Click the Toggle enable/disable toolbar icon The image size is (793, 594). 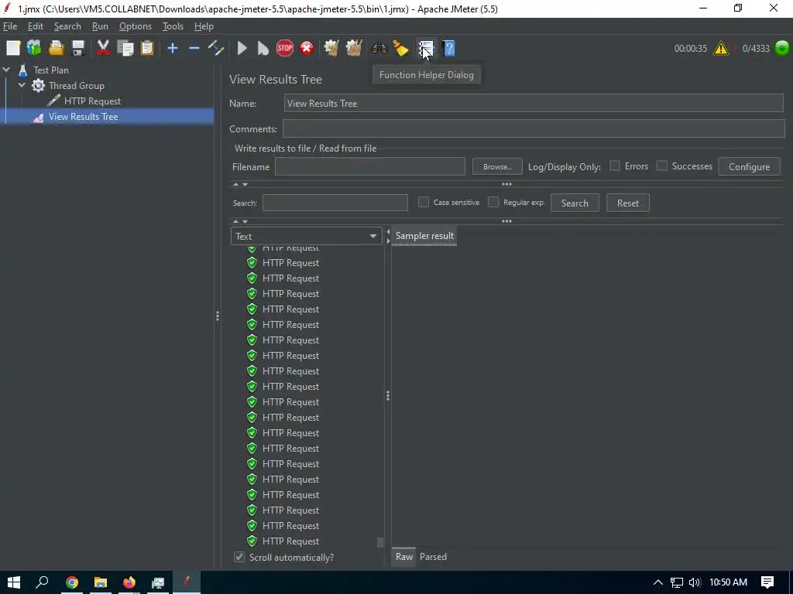216,48
